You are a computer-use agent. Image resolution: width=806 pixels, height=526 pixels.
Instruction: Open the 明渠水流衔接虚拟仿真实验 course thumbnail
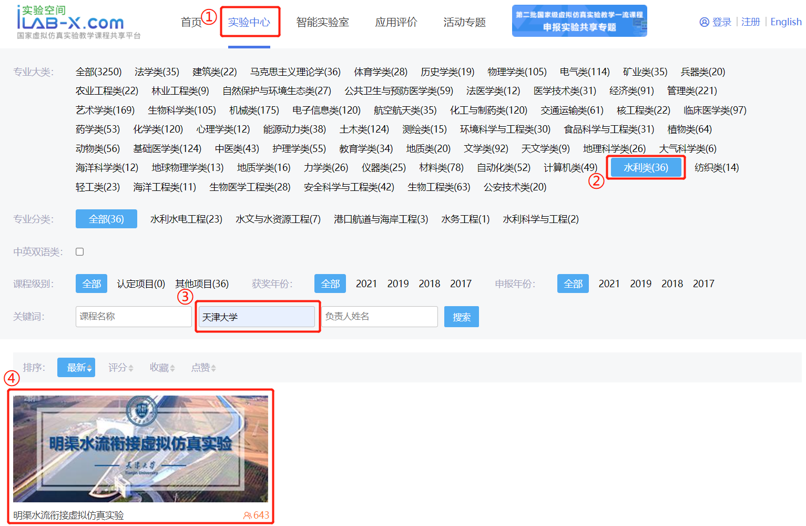[x=141, y=448]
